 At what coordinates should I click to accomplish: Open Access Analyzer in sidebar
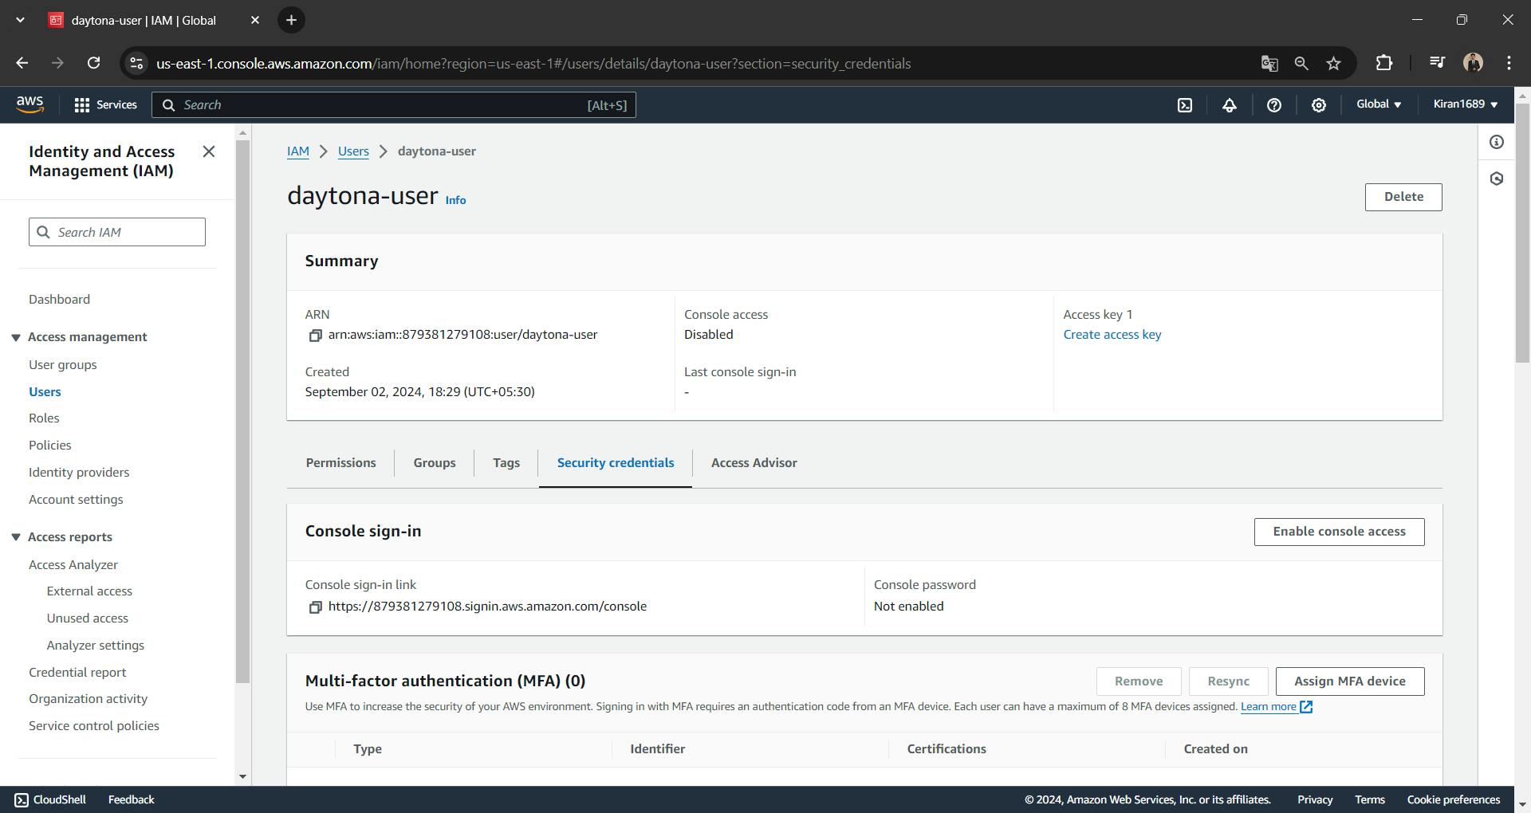point(73,565)
